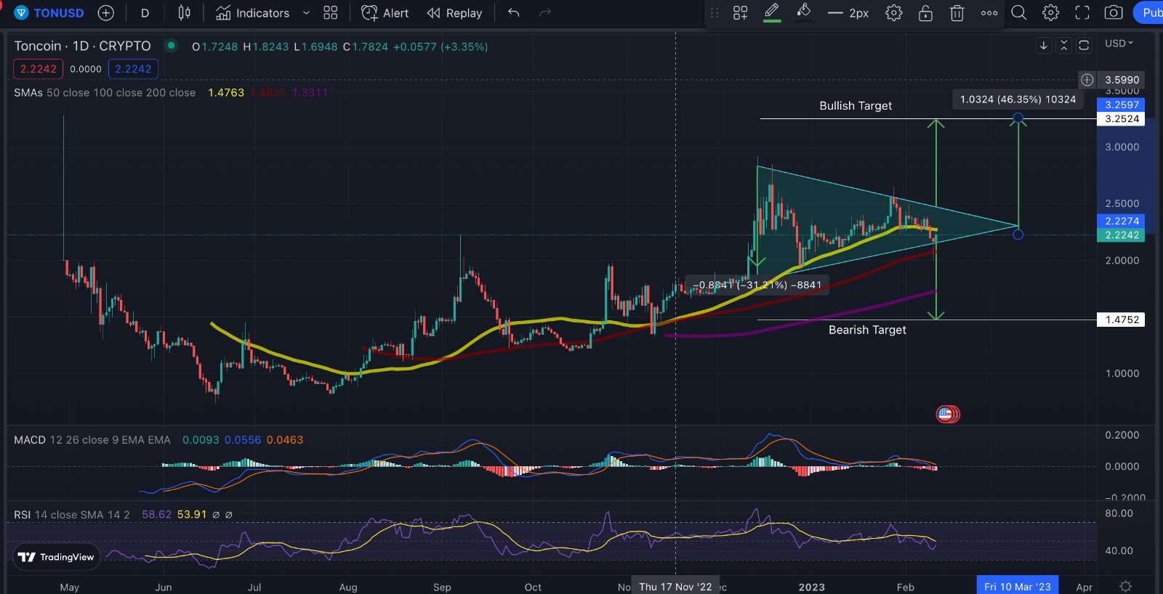Change the pencil line color swatch
Image resolution: width=1163 pixels, height=594 pixels.
(x=772, y=13)
